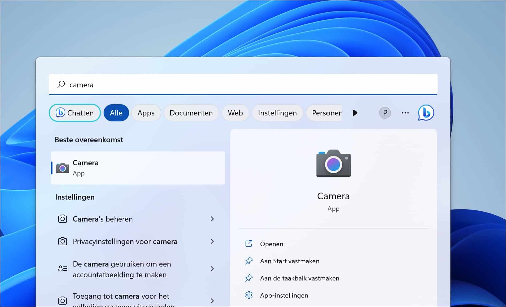Select the Camera app icon in results
Screen dimensions: 506x307
(63, 168)
